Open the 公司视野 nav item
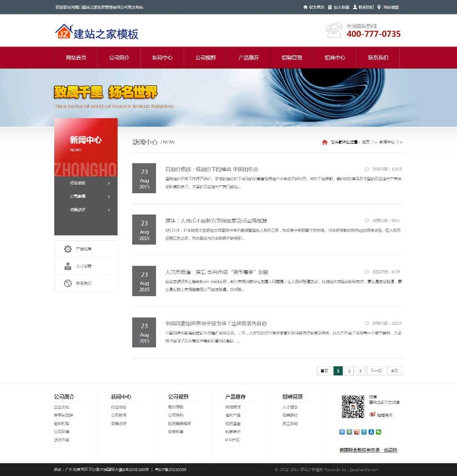This screenshot has width=457, height=476. point(205,57)
